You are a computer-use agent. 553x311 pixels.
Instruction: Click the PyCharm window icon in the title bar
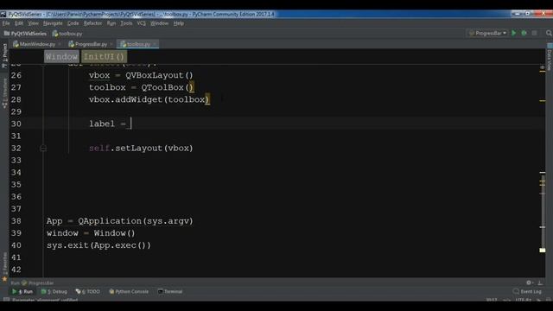[x=3, y=14]
